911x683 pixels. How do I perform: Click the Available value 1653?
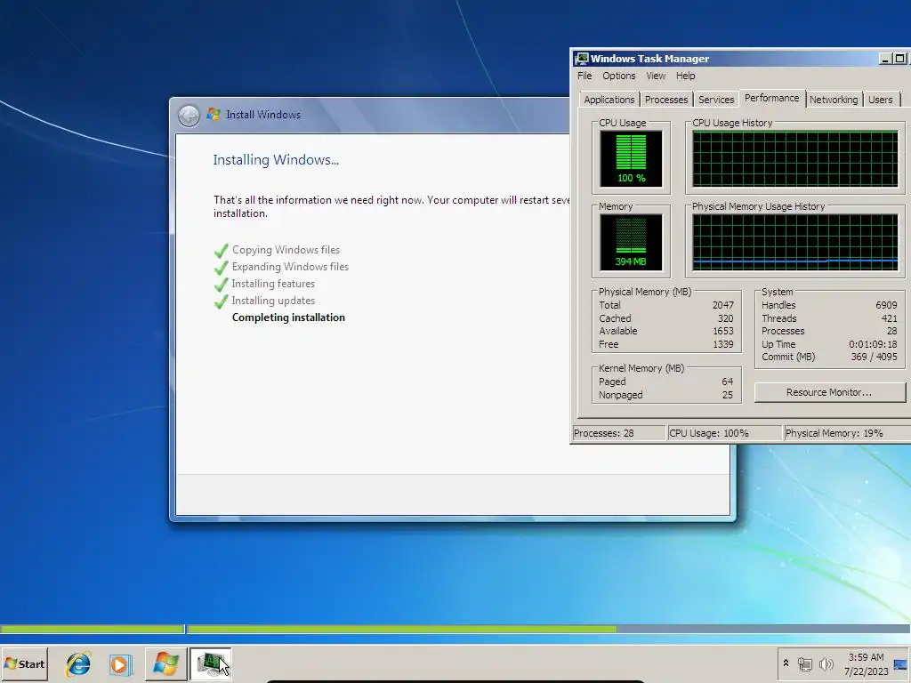722,331
